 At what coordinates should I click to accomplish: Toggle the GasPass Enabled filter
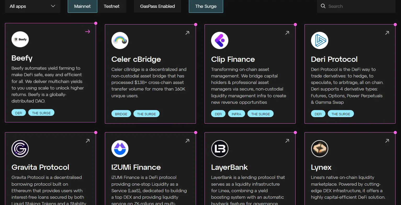coord(157,6)
